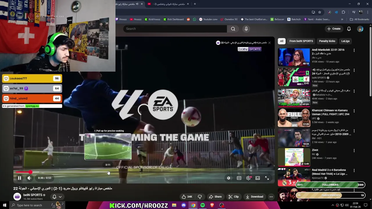Open Chrome media controls icon
This screenshot has width=372, height=209.
coord(354,12)
